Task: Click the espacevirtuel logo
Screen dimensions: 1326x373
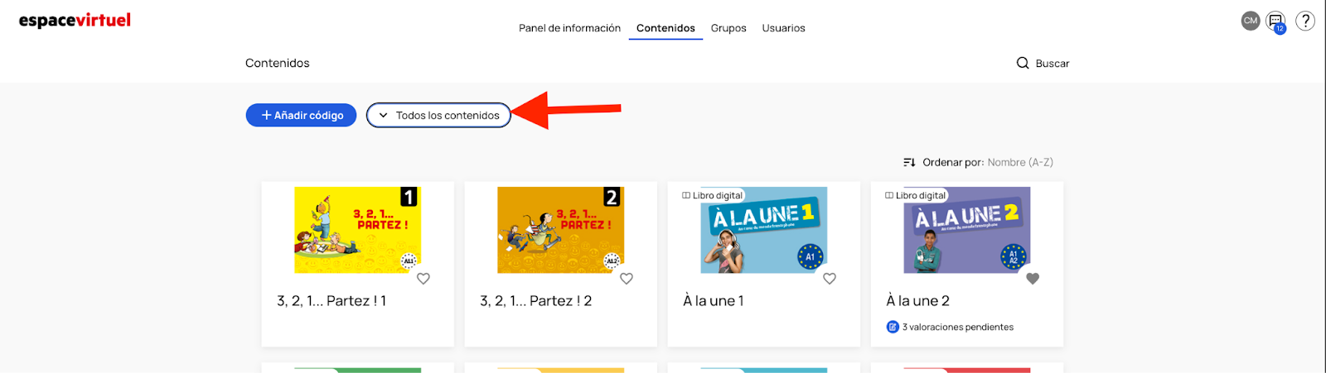Action: coord(75,21)
